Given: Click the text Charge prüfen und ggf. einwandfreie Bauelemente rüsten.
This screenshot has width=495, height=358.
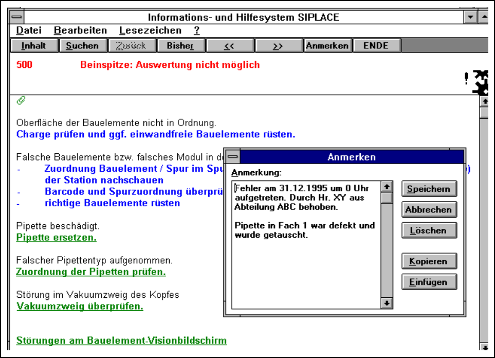Looking at the screenshot, I should (x=156, y=134).
